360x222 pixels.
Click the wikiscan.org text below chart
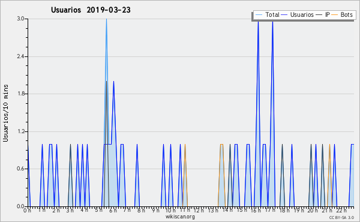tap(180, 217)
